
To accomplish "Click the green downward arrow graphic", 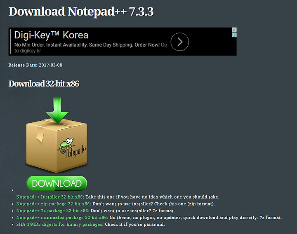I will pos(57,110).
